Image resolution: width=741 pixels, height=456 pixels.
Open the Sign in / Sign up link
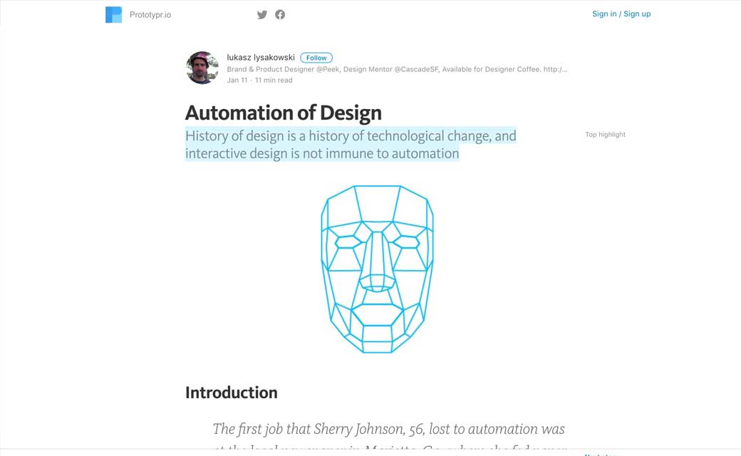(621, 14)
